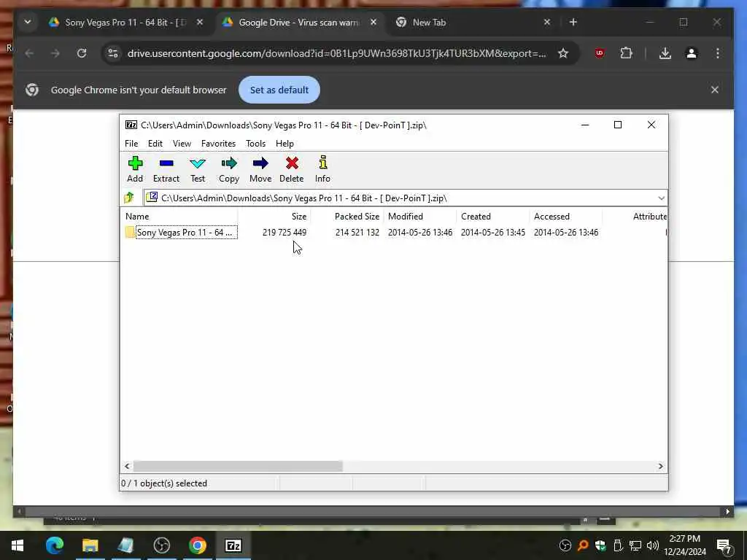Open Chrome Extensions puzzle icon
The width and height of the screenshot is (747, 560).
[626, 53]
